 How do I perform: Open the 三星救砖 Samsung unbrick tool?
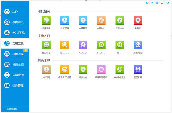click(x=138, y=70)
